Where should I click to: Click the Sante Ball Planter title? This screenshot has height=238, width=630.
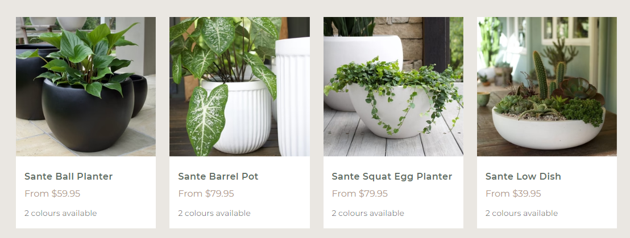[x=69, y=176]
